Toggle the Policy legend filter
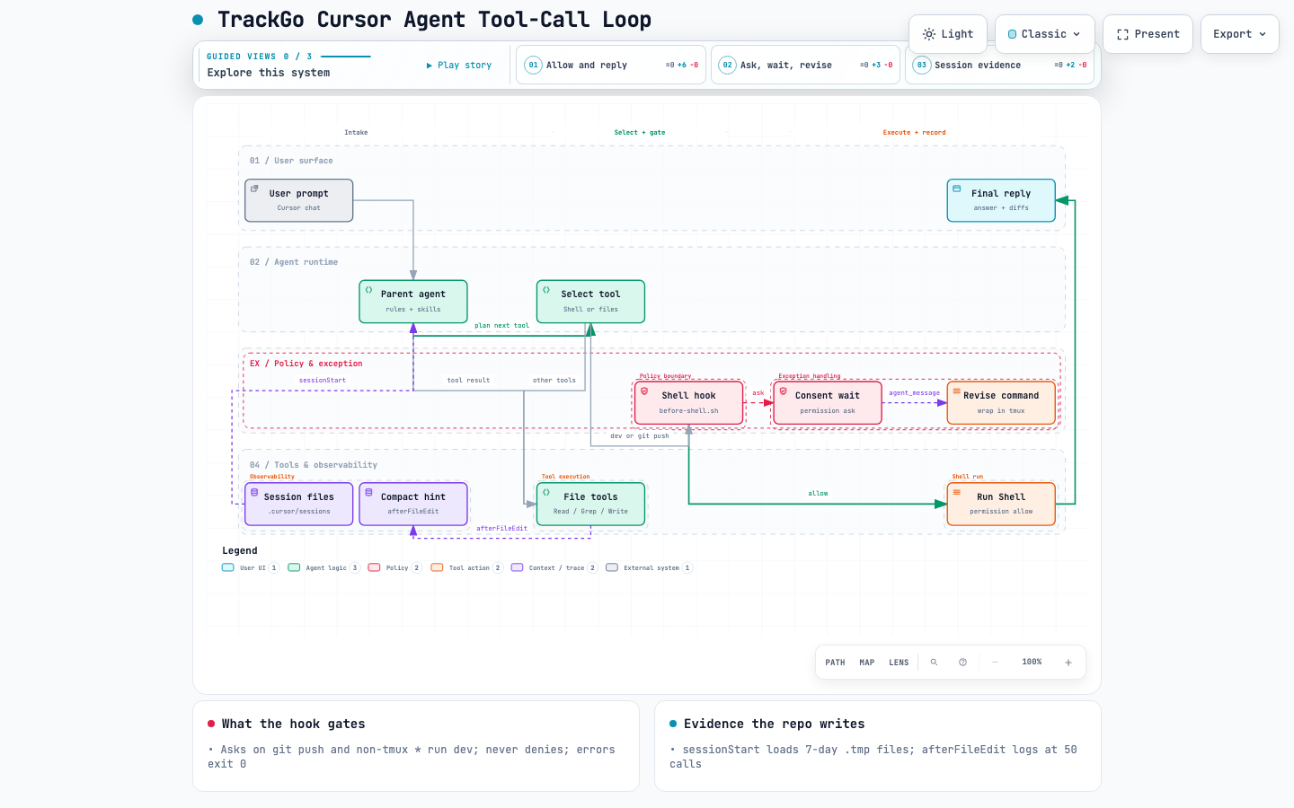1294x808 pixels. point(395,567)
